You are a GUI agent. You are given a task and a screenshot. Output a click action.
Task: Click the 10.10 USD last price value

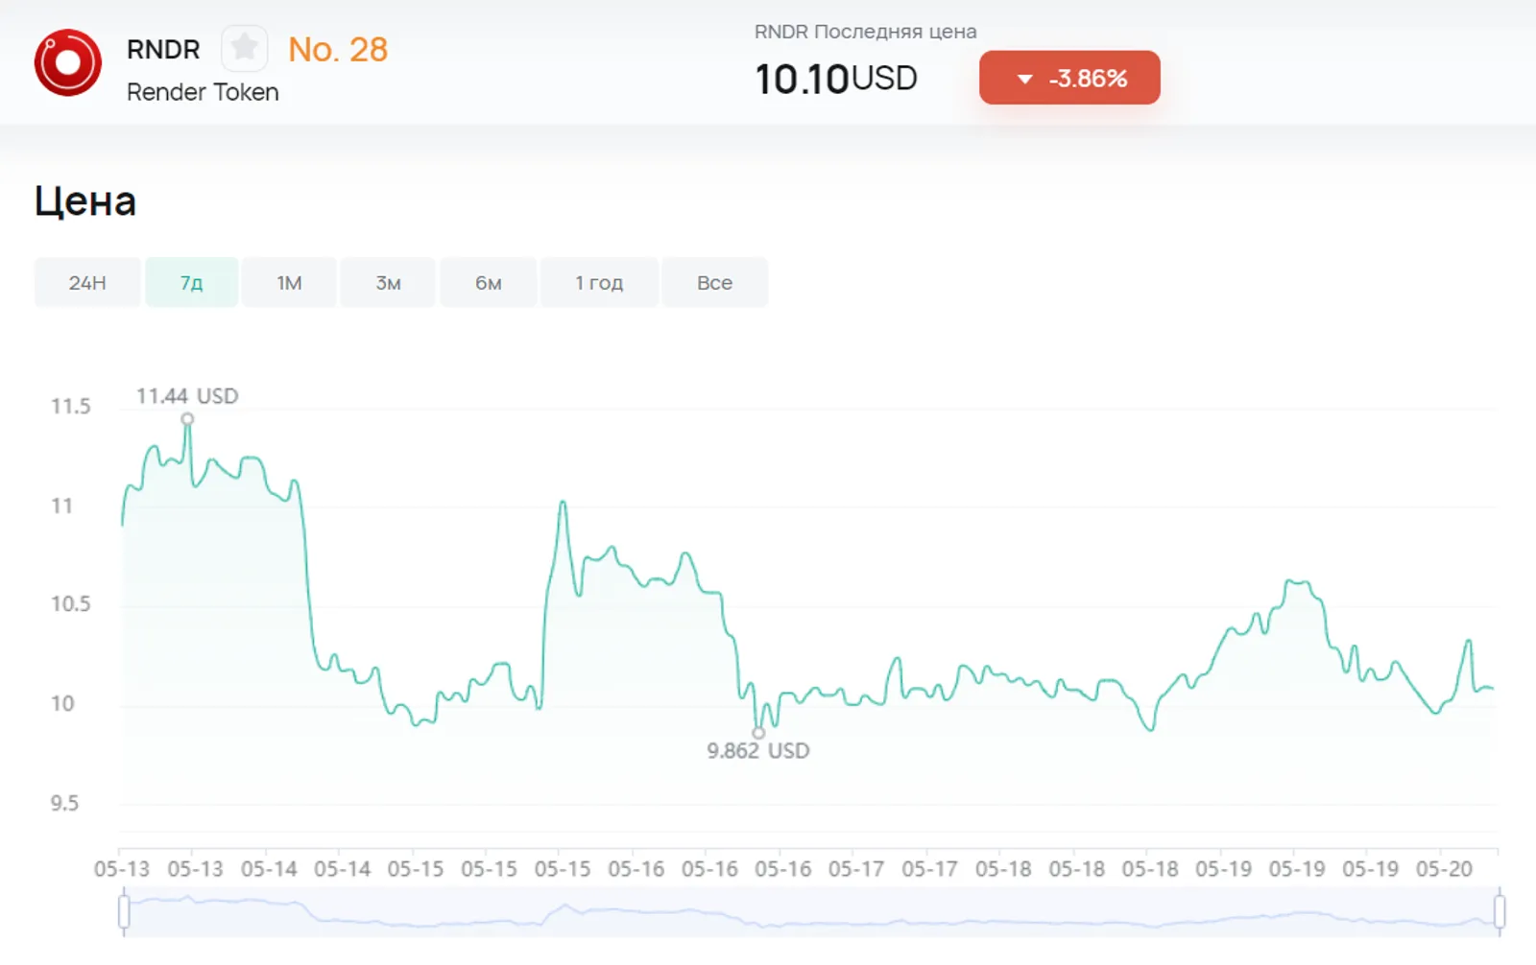[836, 79]
